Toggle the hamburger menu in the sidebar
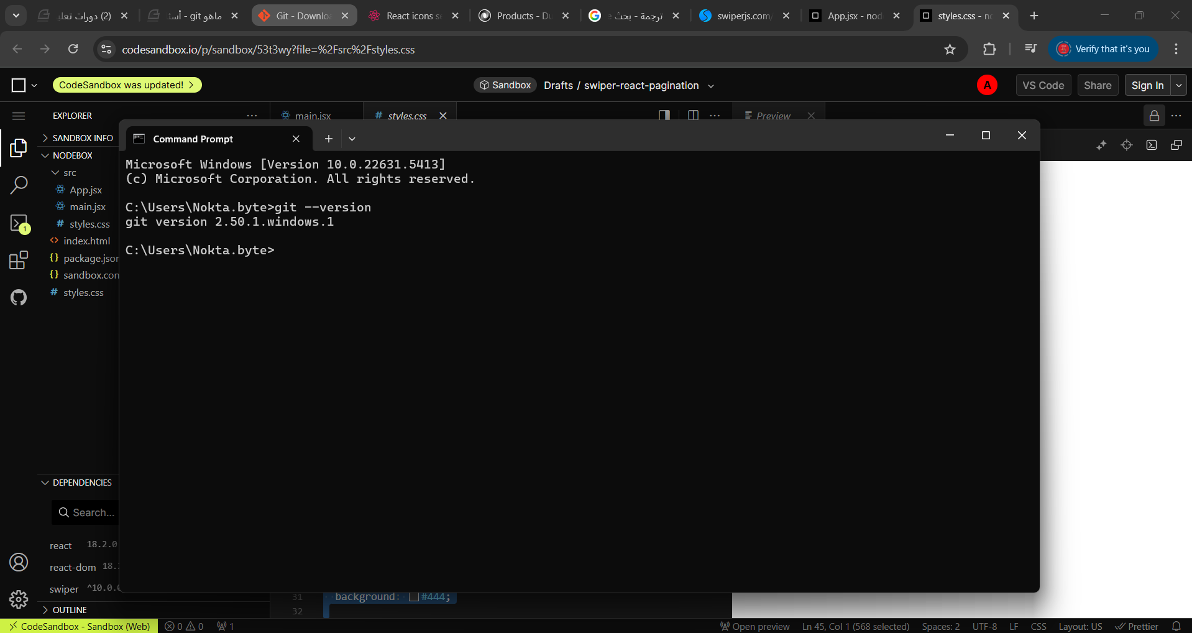 tap(19, 116)
